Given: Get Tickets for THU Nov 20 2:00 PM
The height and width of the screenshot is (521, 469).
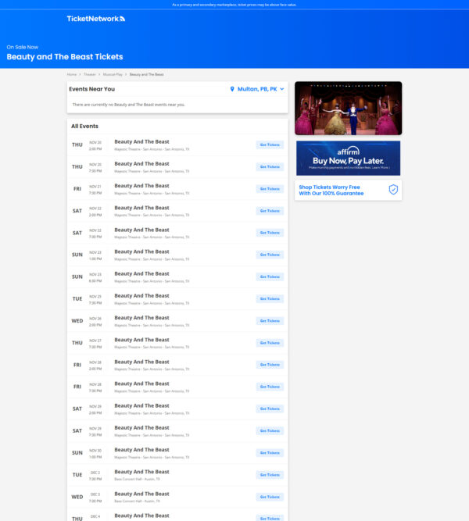Looking at the screenshot, I should pyautogui.click(x=270, y=145).
